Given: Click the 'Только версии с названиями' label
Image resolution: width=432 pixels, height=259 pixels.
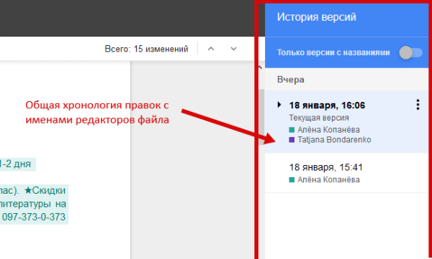Looking at the screenshot, I should [333, 52].
